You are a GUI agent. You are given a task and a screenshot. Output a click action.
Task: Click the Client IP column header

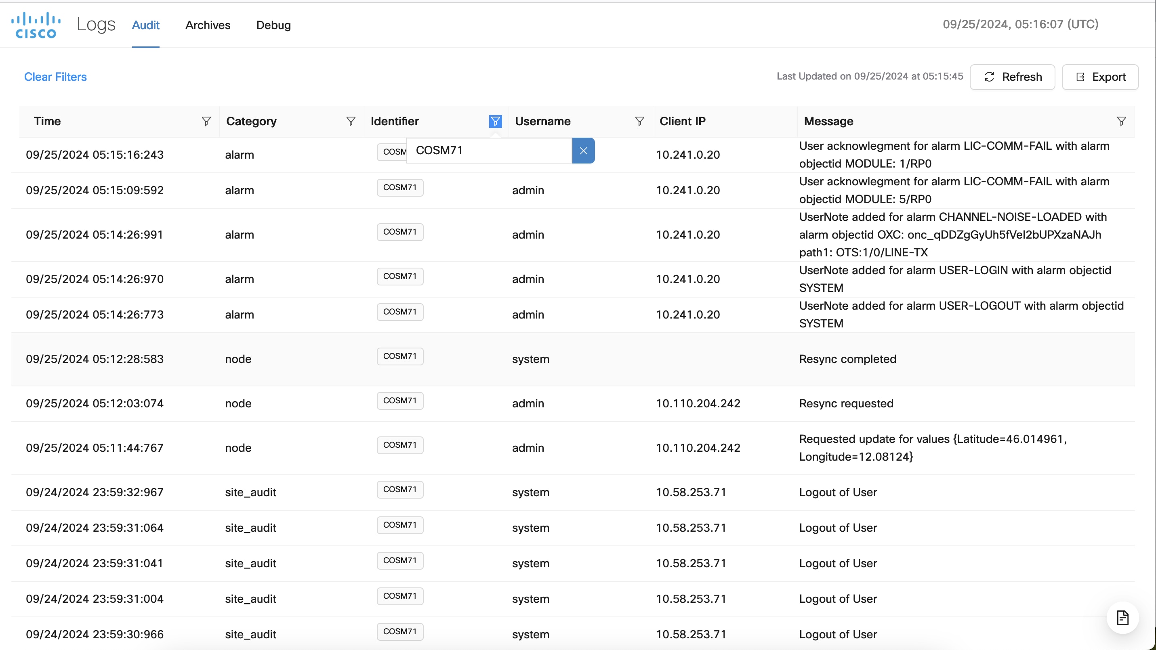point(682,121)
